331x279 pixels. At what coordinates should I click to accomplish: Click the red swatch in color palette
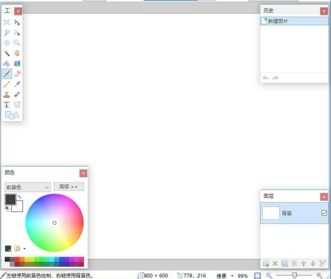[17, 259]
